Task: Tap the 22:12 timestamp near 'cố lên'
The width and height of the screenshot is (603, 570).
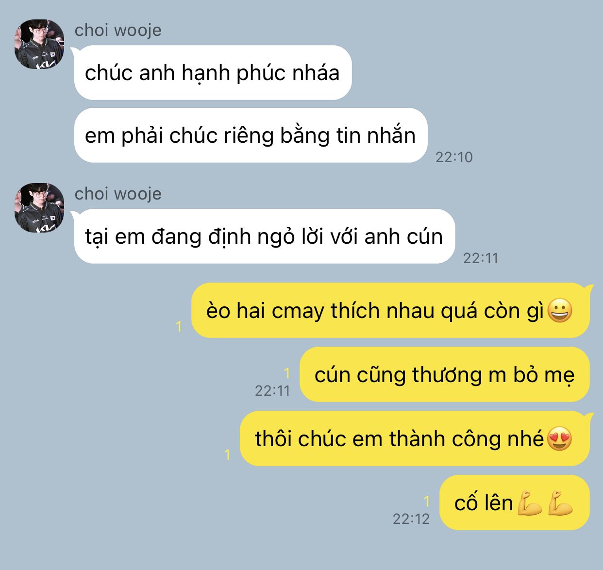Action: [411, 519]
